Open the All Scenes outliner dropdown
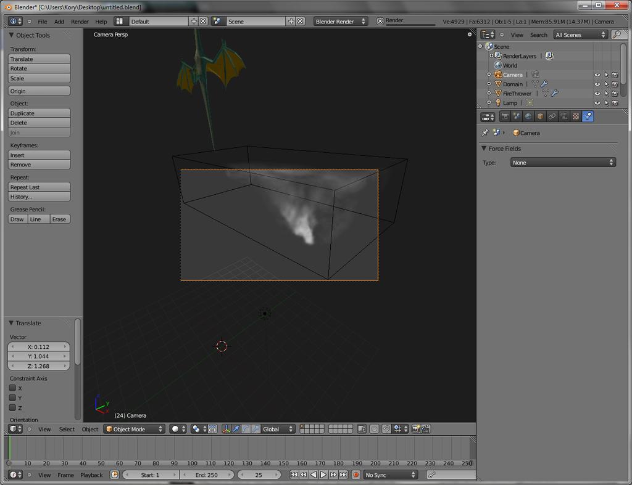The image size is (632, 485). click(580, 35)
